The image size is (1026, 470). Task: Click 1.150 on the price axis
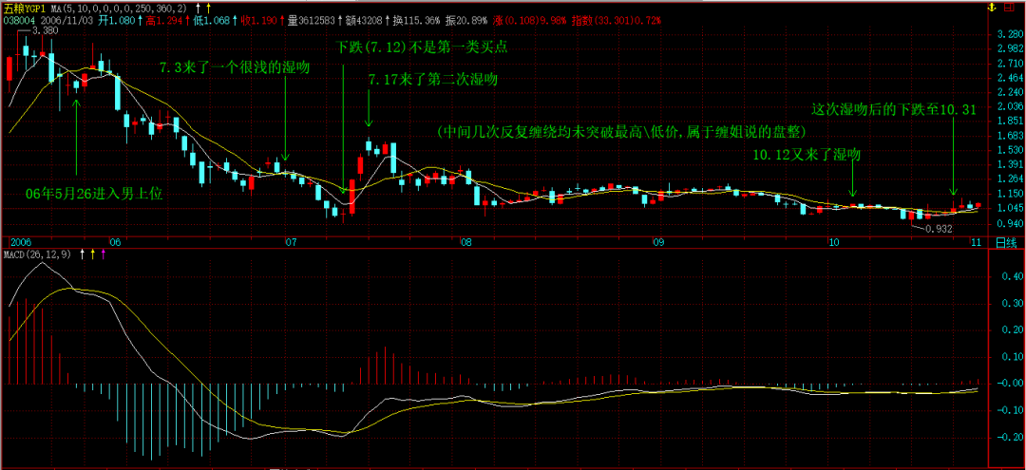(1008, 194)
